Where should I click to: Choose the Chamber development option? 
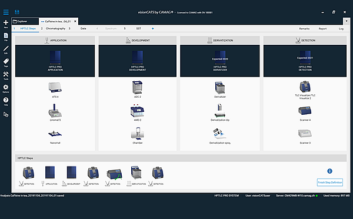coord(138,135)
